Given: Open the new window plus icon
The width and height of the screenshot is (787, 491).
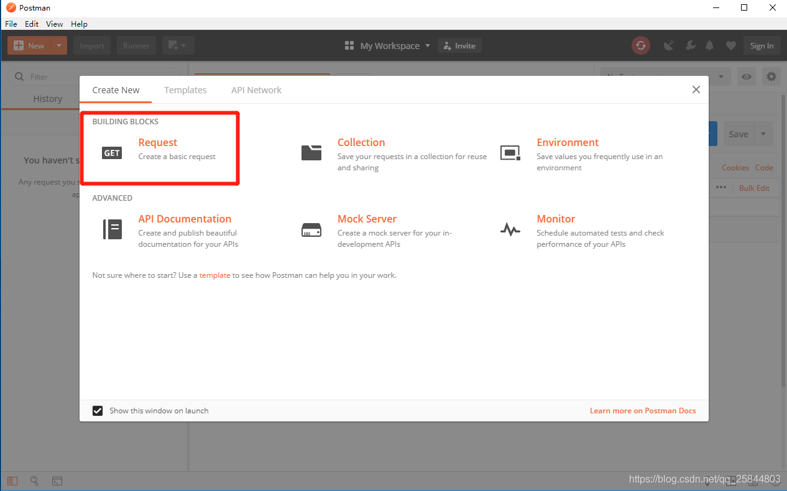Looking at the screenshot, I should point(173,45).
